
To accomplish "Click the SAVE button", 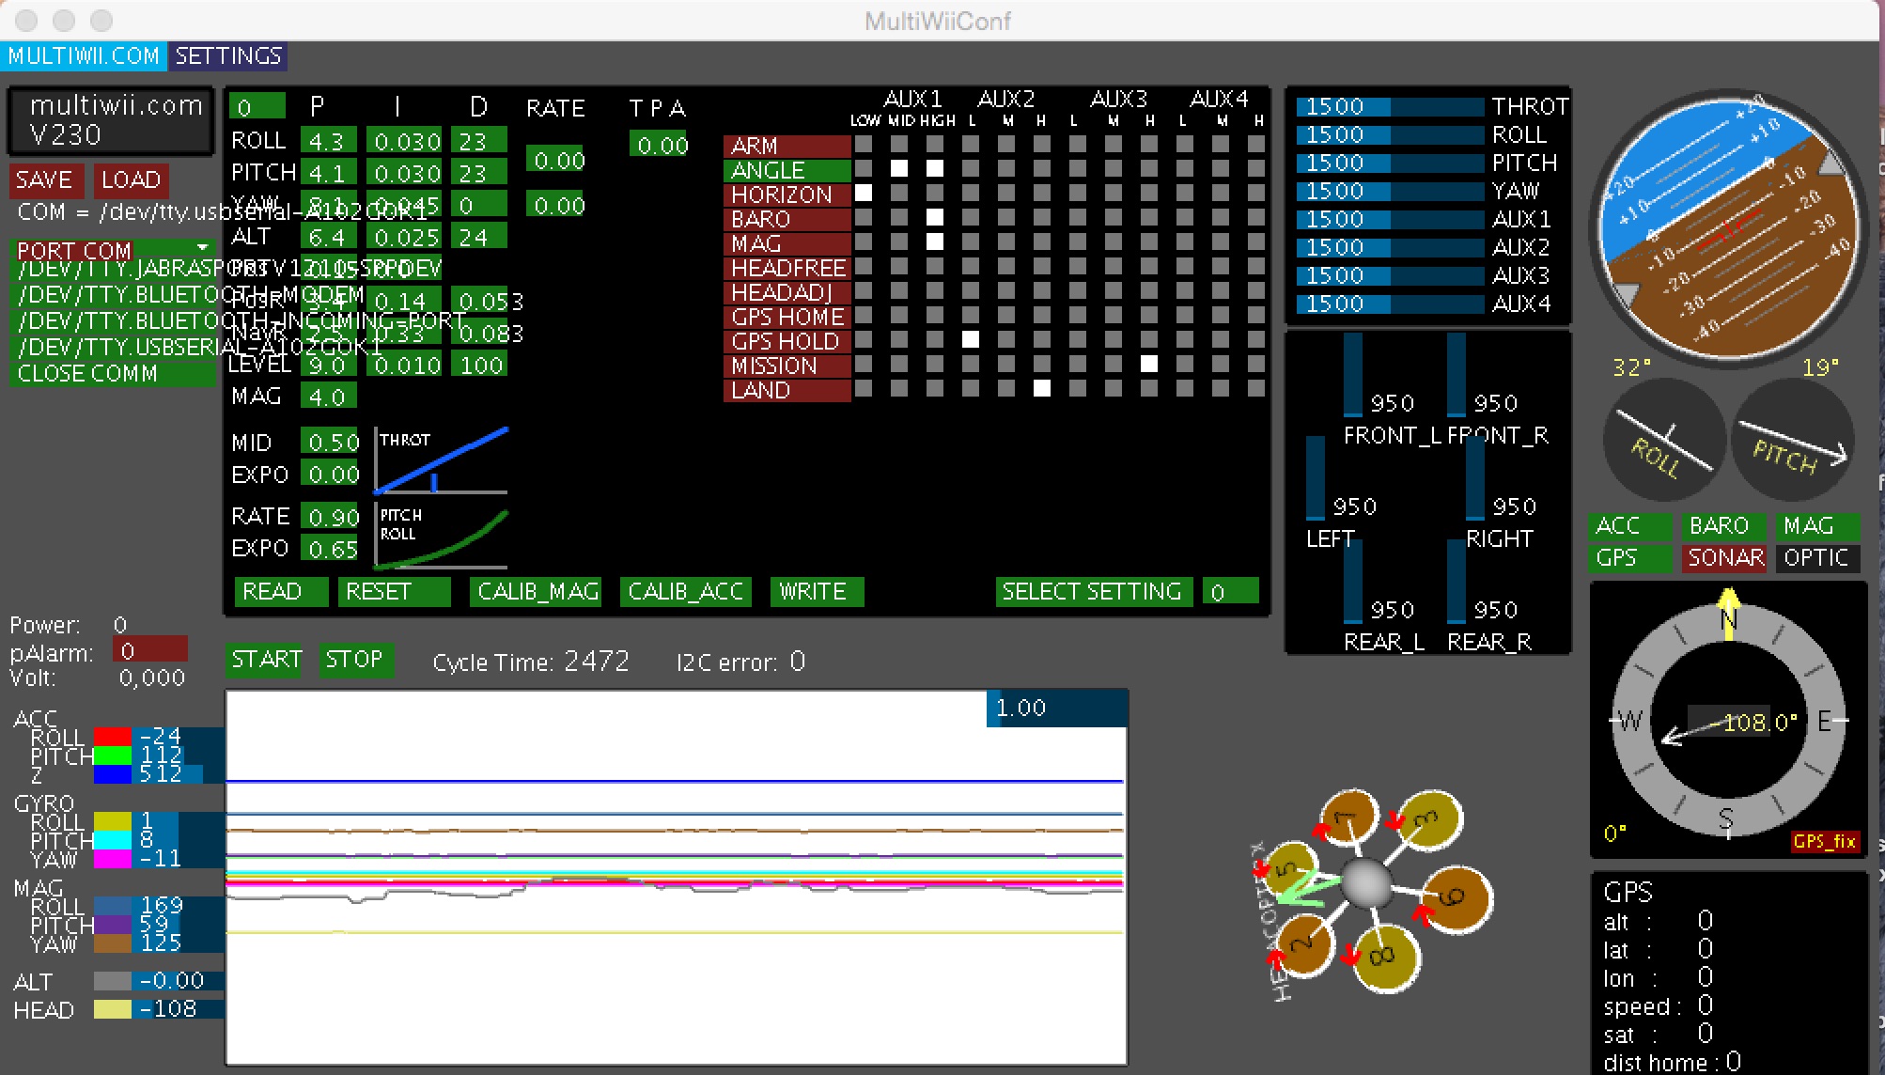I will click(46, 179).
